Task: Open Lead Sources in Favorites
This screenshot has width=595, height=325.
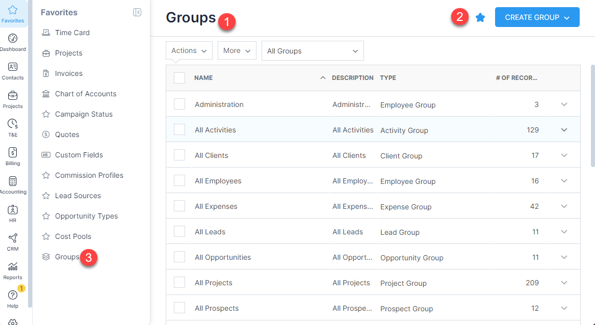Action: (78, 196)
